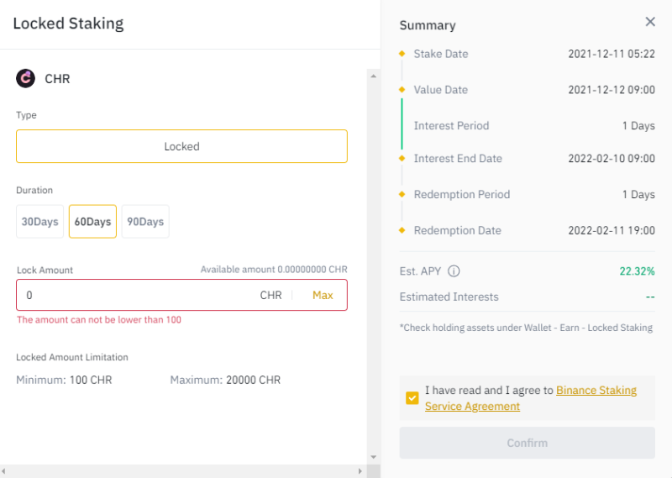Choose the 60Days duration

coord(92,222)
